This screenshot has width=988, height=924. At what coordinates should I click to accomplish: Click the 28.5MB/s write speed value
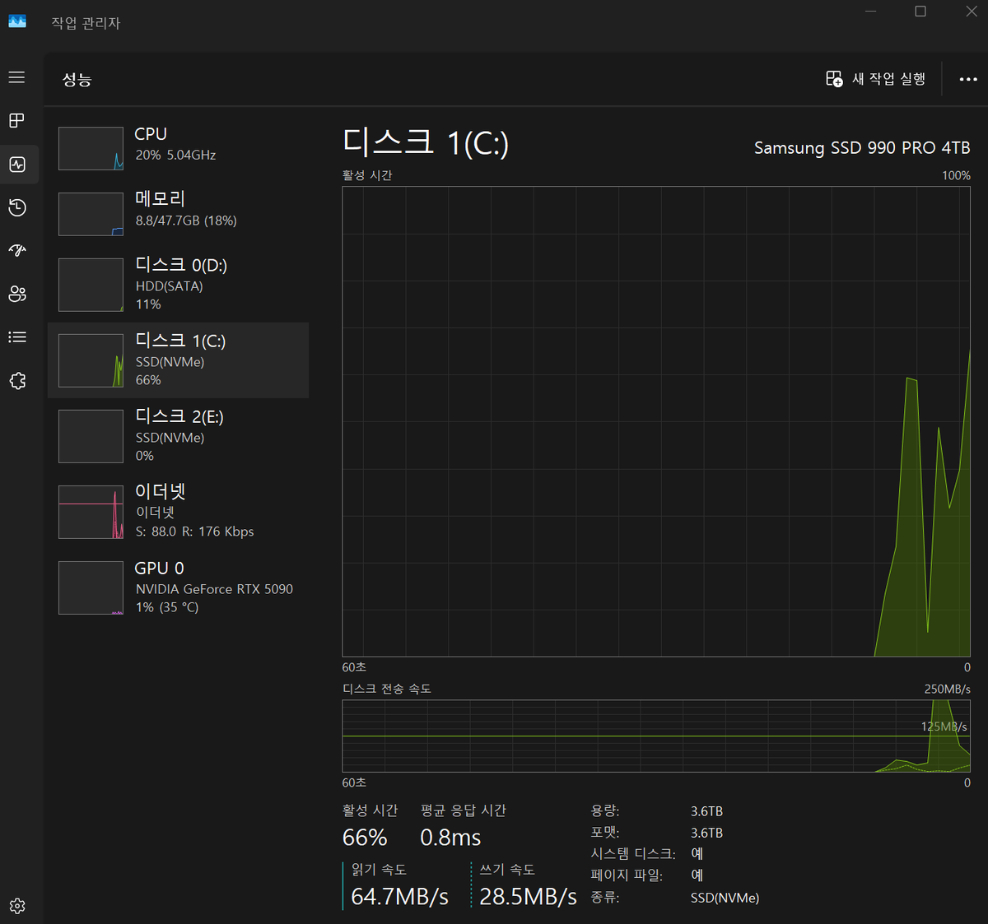tap(528, 896)
